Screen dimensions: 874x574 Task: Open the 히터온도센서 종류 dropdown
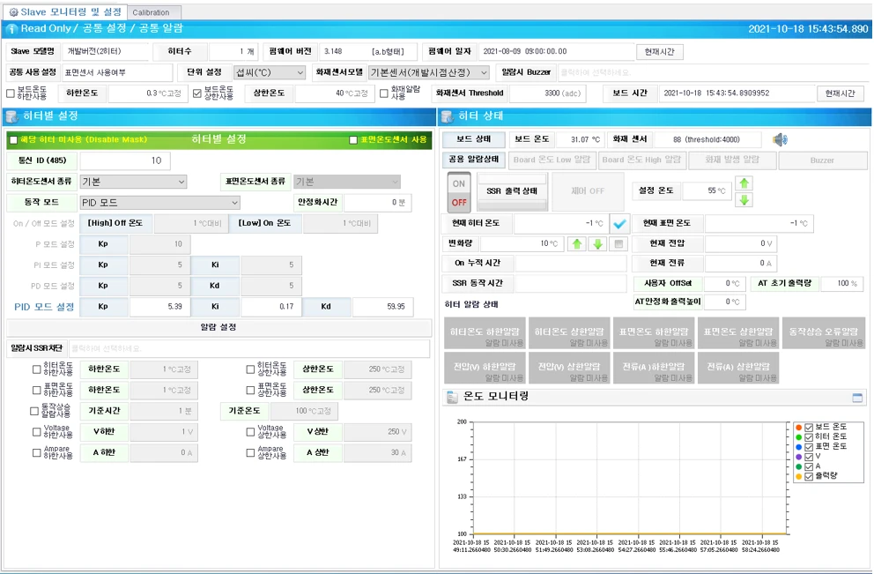(133, 182)
